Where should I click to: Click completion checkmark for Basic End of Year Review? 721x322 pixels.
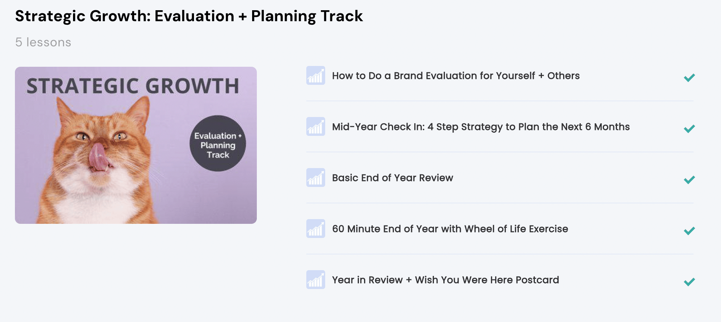(x=689, y=180)
